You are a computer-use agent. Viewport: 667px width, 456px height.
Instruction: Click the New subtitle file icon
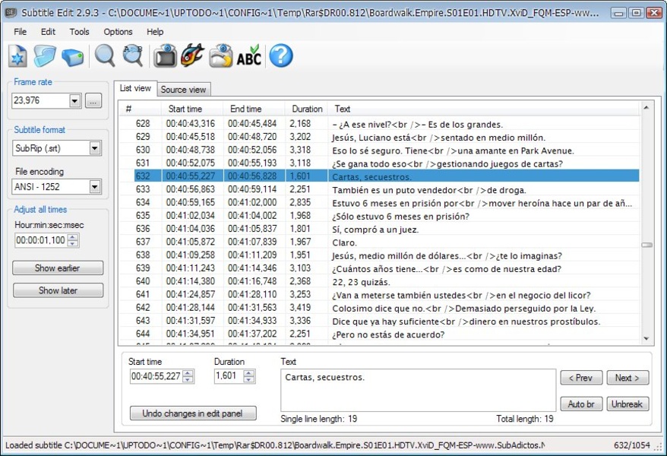18,56
